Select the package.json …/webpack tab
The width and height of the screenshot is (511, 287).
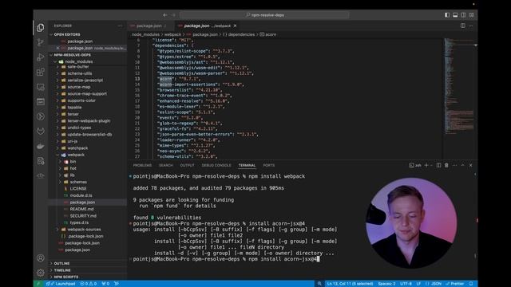tap(208, 26)
